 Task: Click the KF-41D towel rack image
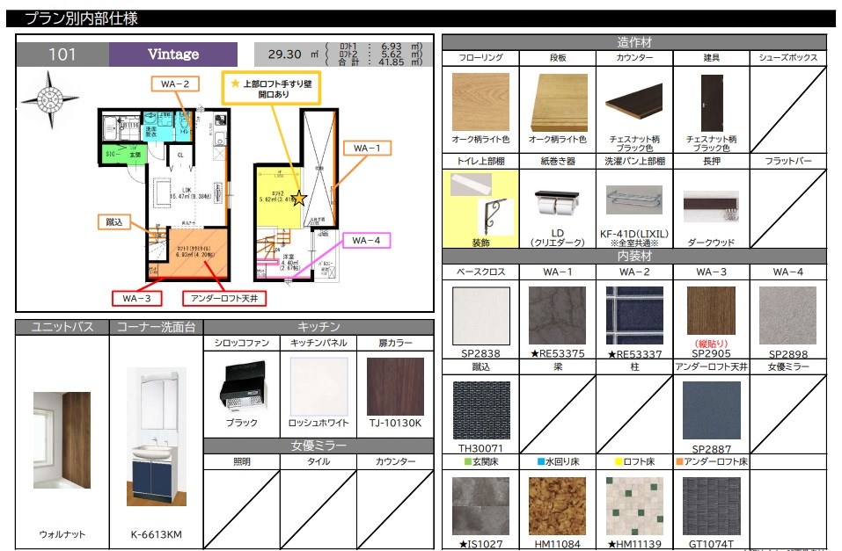(x=633, y=200)
